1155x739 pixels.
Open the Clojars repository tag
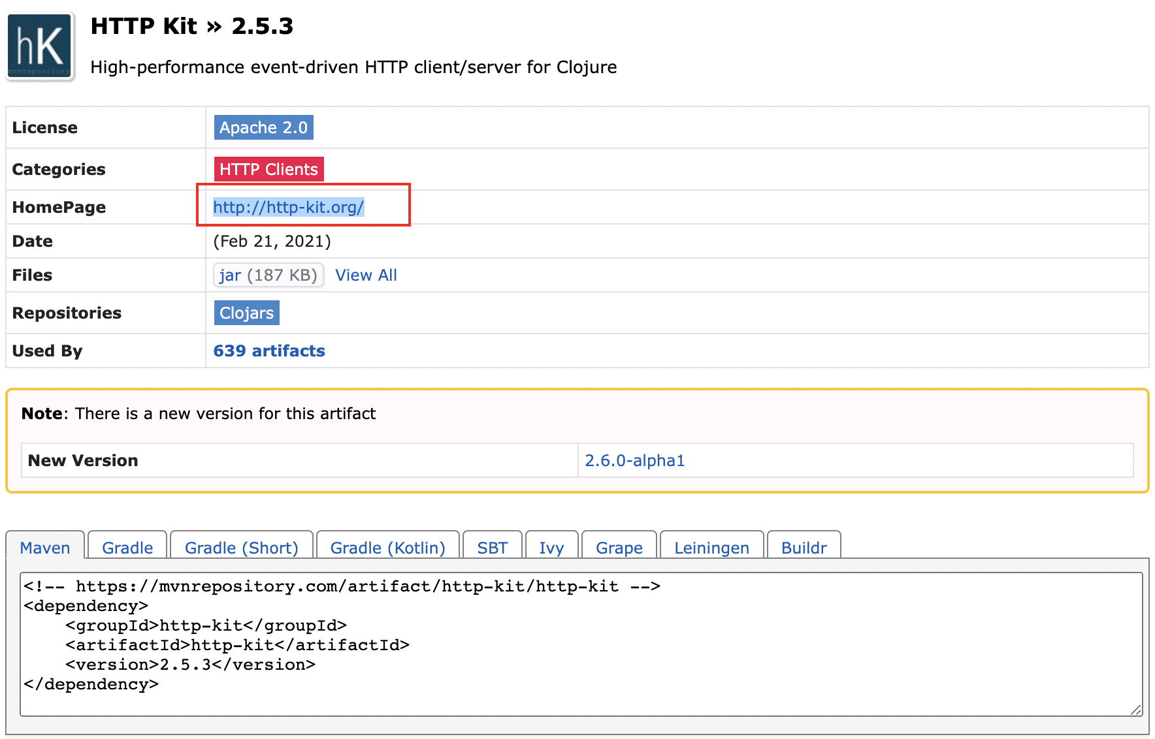click(246, 313)
